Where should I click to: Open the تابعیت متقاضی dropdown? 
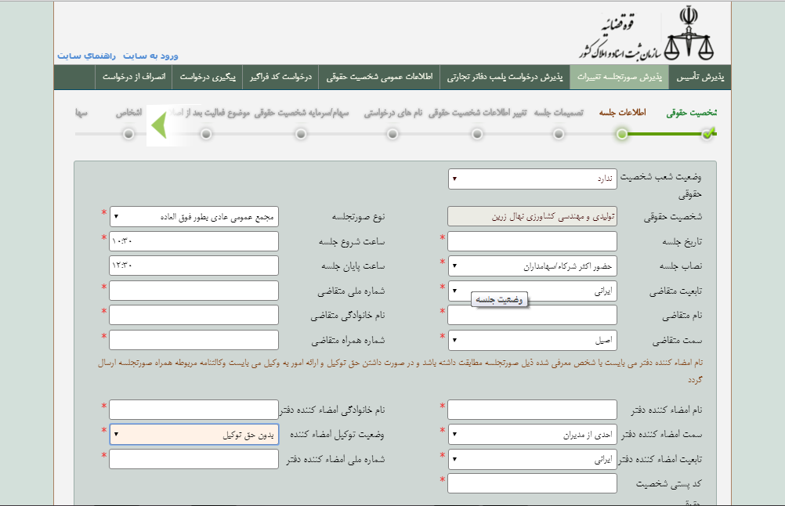coord(532,291)
